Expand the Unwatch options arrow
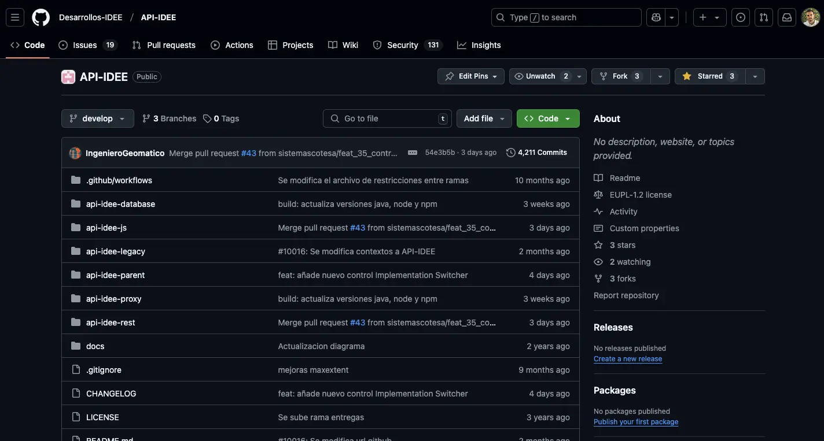The width and height of the screenshot is (824, 441). [579, 76]
